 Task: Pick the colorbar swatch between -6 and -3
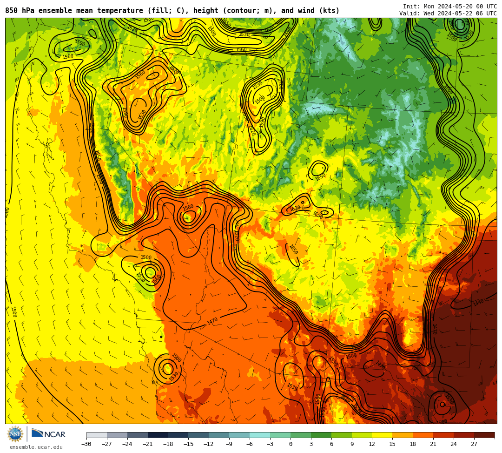click(260, 435)
